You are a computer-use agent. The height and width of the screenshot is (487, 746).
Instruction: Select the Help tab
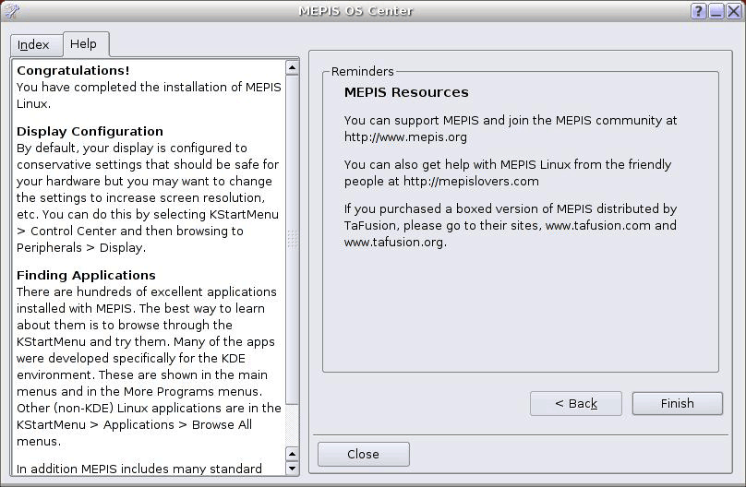[x=86, y=44]
